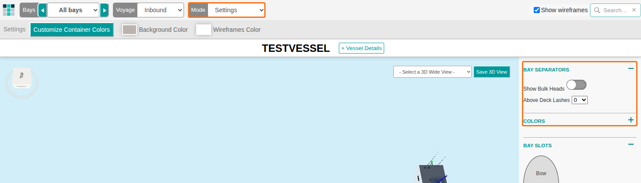This screenshot has width=641, height=183.
Task: Open the Above Deck Lashes dropdown
Action: tap(580, 100)
